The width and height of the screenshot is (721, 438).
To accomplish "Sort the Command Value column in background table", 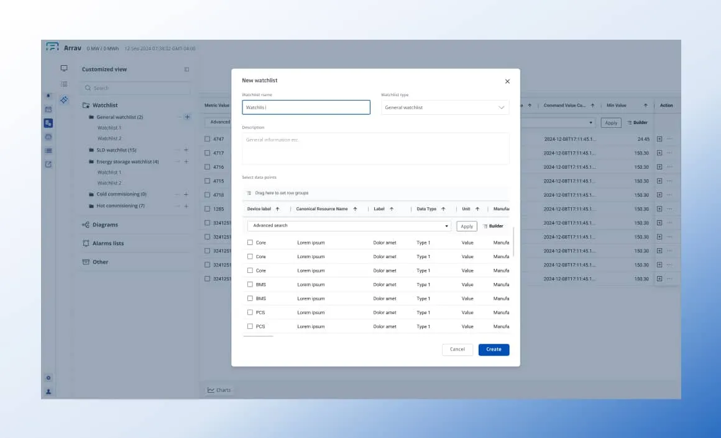I will pyautogui.click(x=592, y=105).
